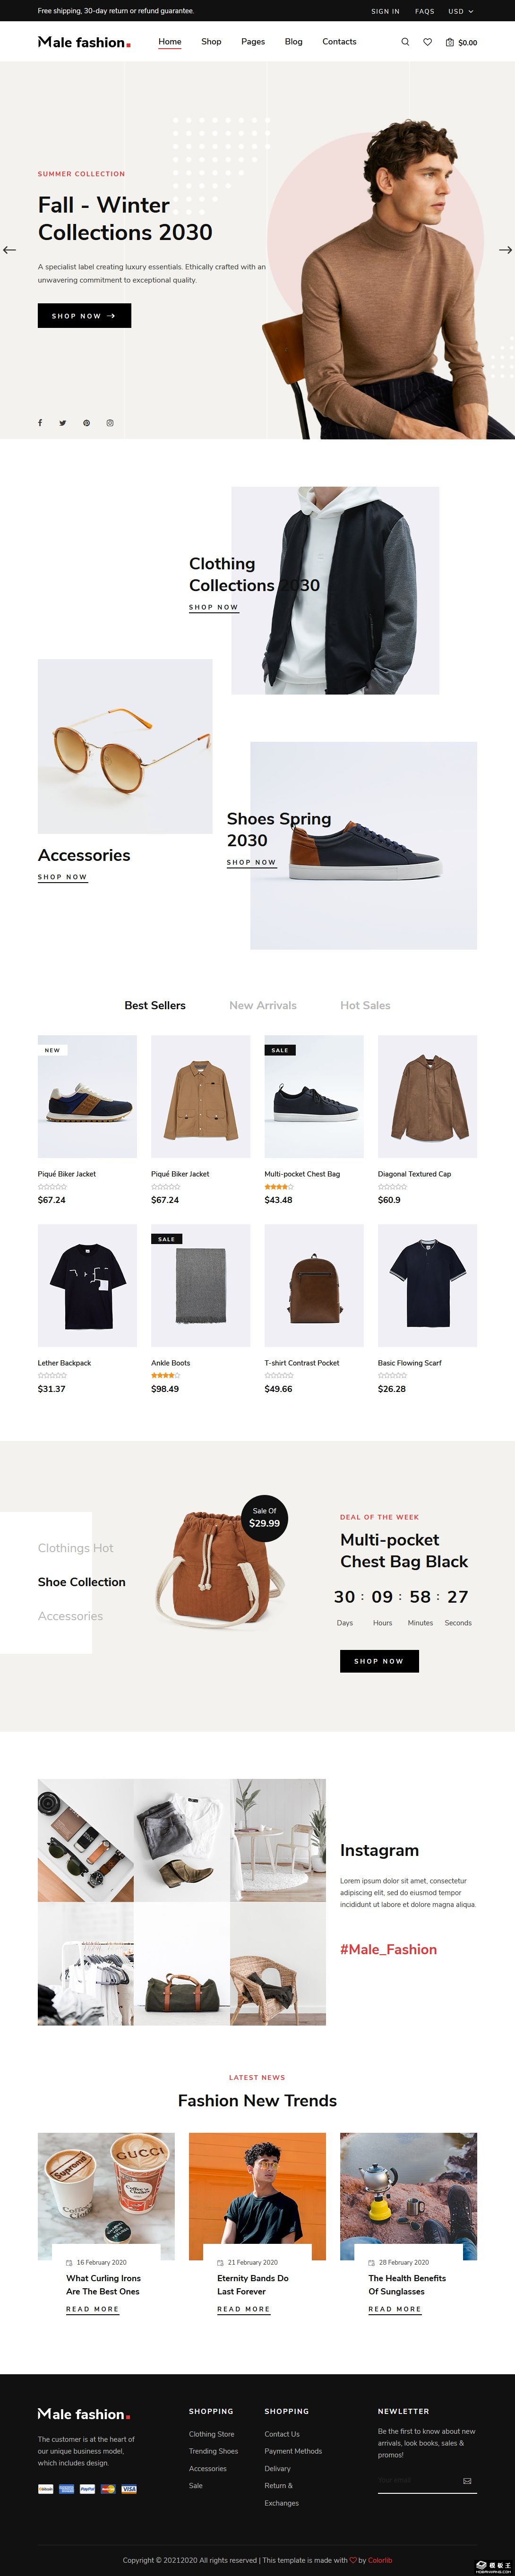Image resolution: width=515 pixels, height=2576 pixels.
Task: Open the Instagram icon under hero banner
Action: pos(110,423)
